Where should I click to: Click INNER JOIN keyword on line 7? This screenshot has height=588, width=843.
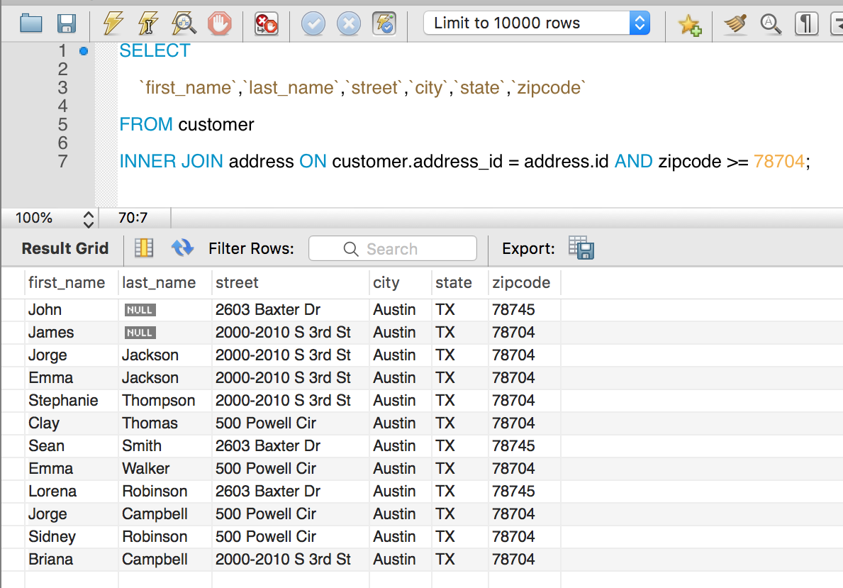coord(171,162)
